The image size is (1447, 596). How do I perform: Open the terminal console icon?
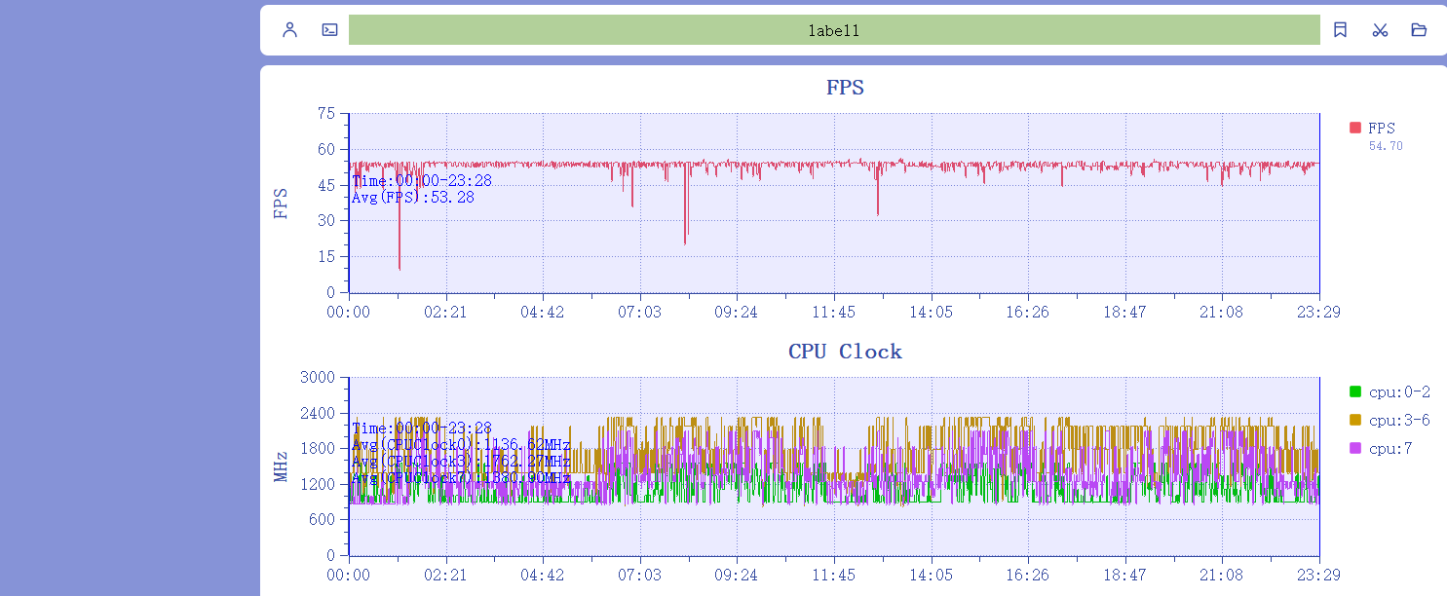330,30
